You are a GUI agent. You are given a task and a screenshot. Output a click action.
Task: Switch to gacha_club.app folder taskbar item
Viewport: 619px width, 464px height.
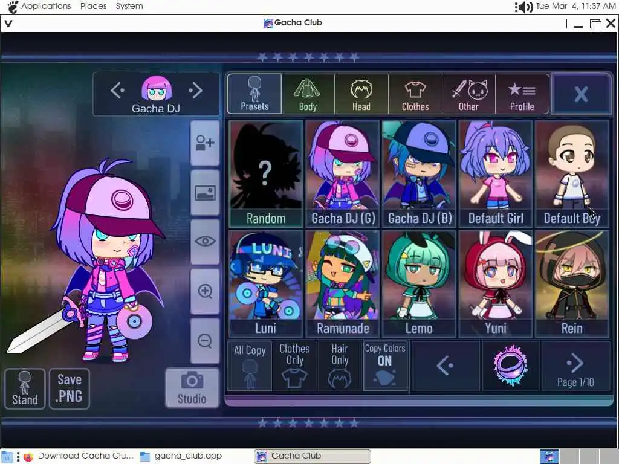click(181, 456)
